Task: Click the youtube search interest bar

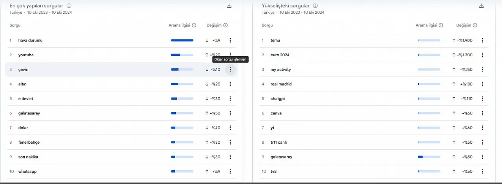Action: click(x=182, y=55)
